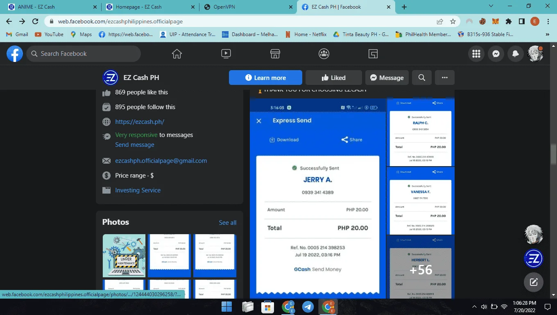
Task: Message EZ Cash PH page
Action: coord(387,78)
